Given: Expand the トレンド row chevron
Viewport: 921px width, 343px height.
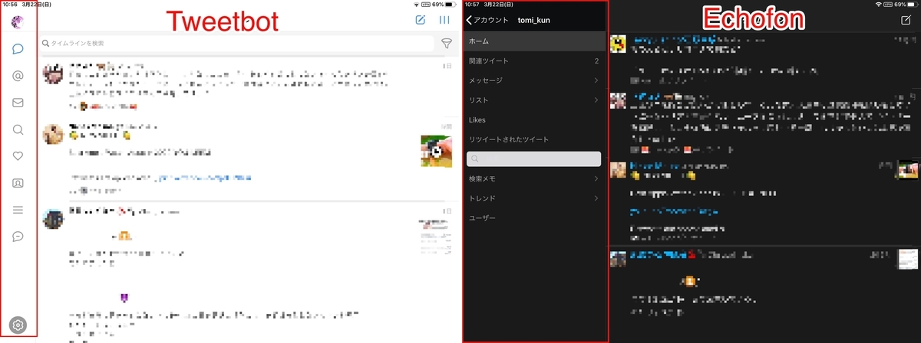Looking at the screenshot, I should point(596,198).
